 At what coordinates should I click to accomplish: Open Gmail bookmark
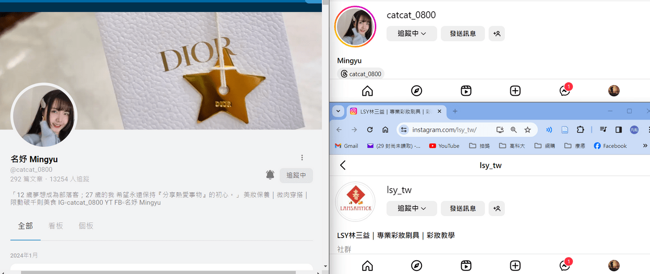tap(346, 146)
